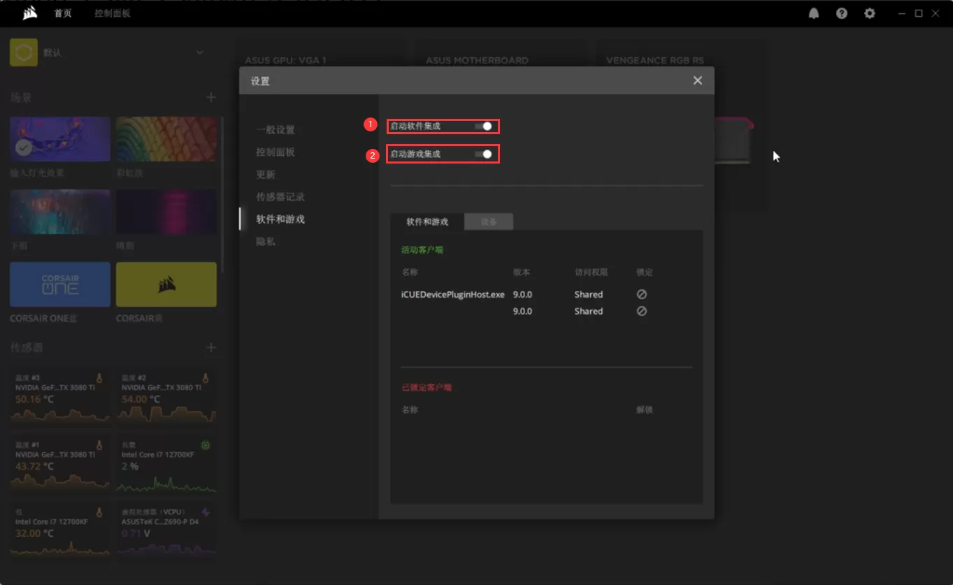Click lock icon for iCUEDevicePluginHost.exe
Screen dimensions: 953x585
(642, 294)
